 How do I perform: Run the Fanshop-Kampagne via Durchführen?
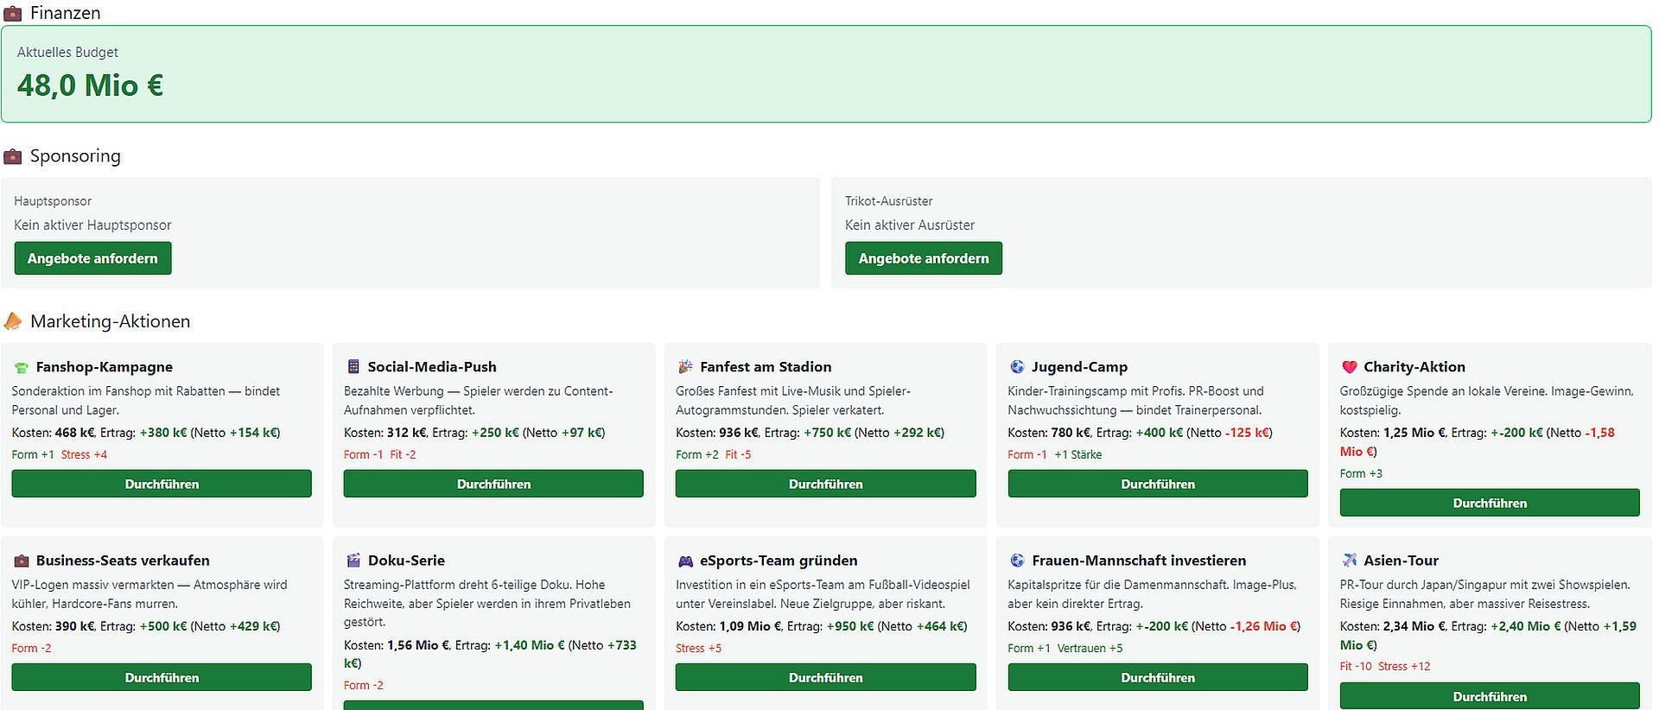162,484
